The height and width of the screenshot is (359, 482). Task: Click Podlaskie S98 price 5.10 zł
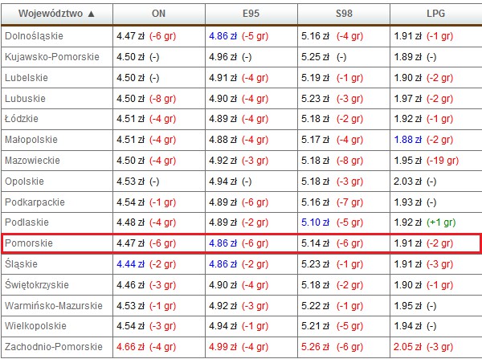[x=313, y=222]
